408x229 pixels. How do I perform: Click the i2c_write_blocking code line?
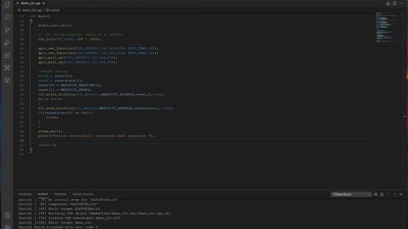pos(101,94)
